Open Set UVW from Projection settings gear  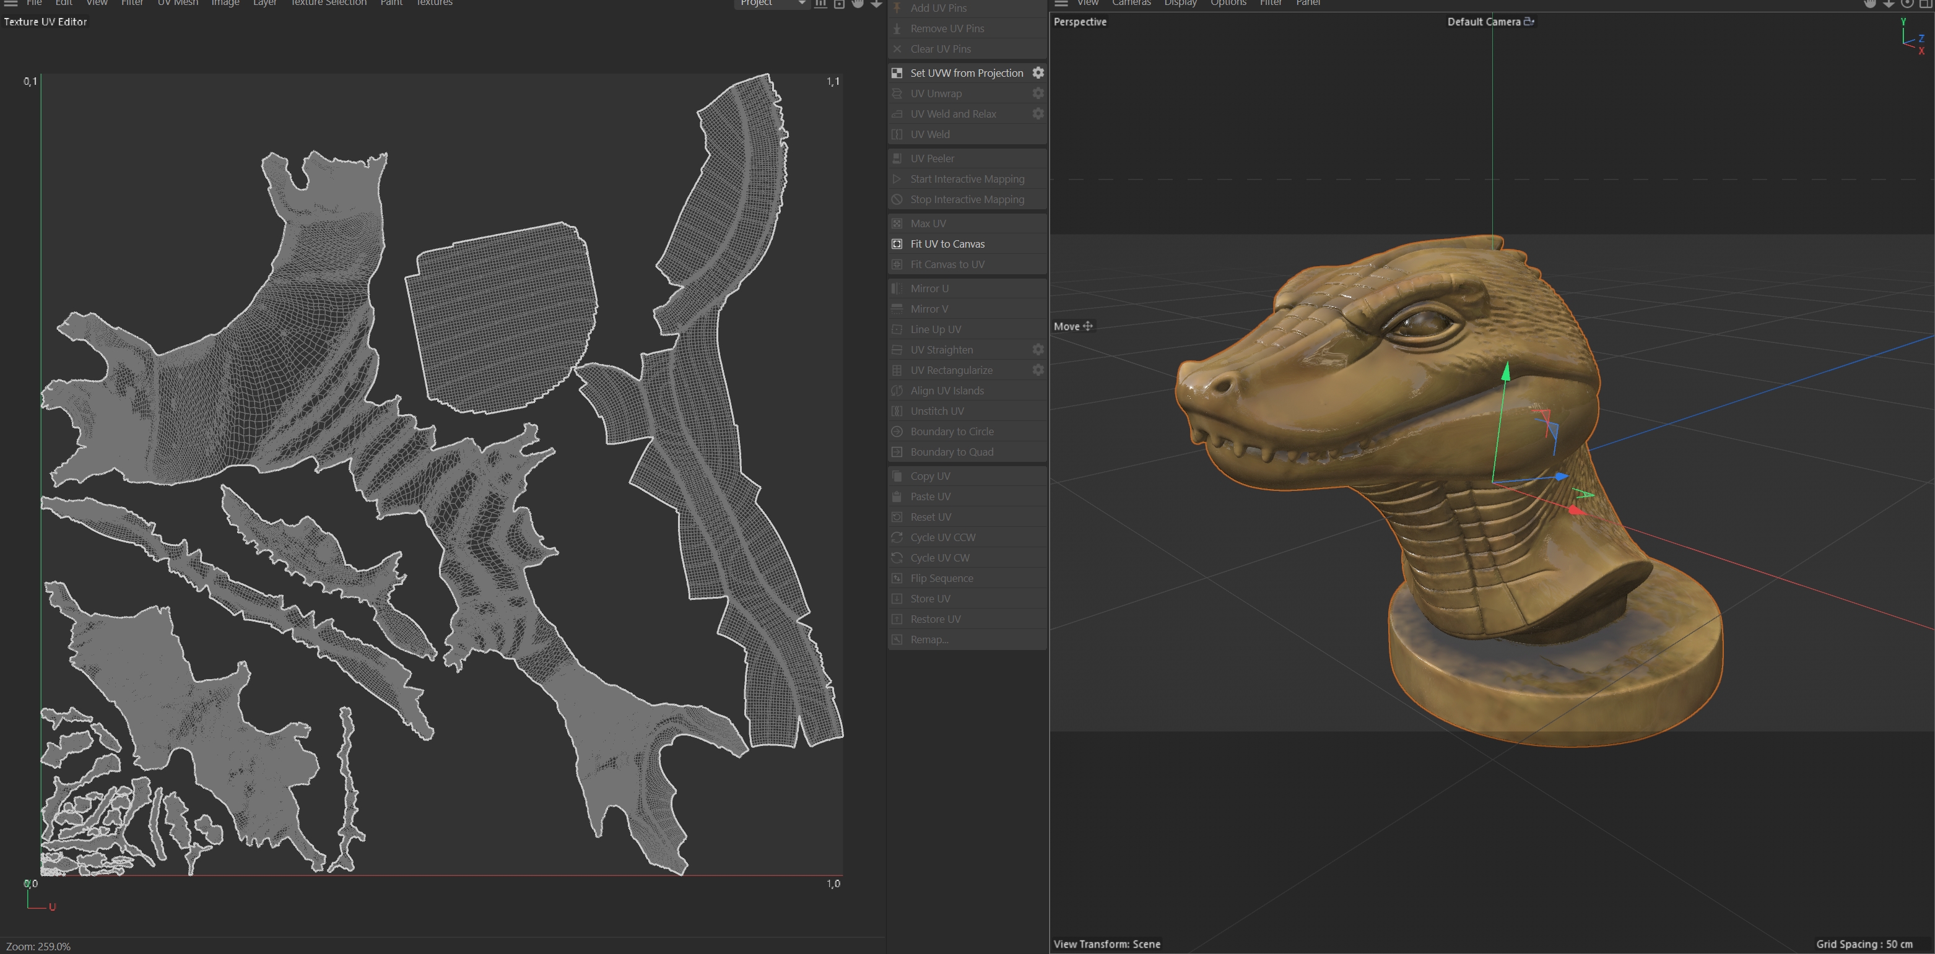[x=1037, y=73]
